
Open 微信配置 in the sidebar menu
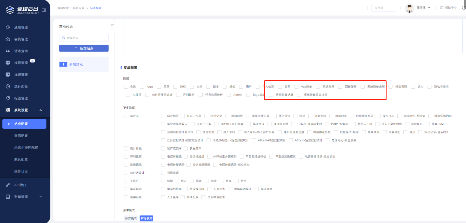coord(21,136)
